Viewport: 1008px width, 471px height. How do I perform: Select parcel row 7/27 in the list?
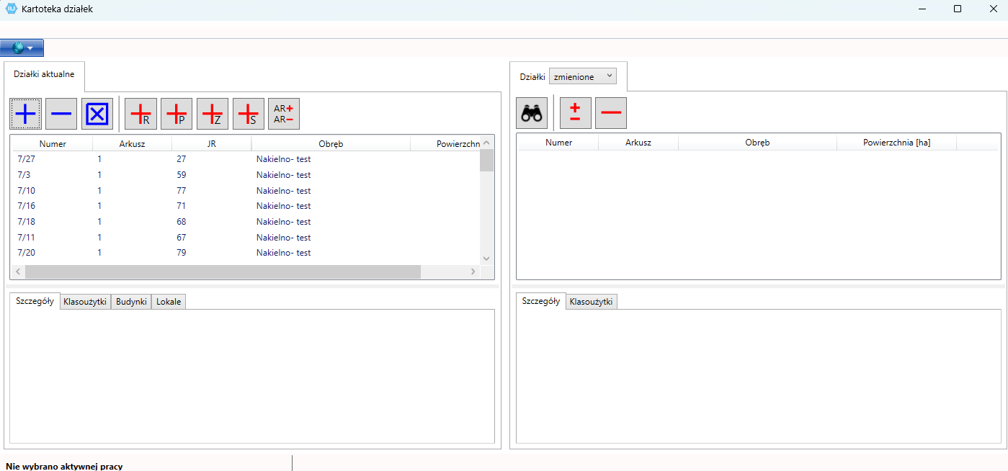[27, 159]
